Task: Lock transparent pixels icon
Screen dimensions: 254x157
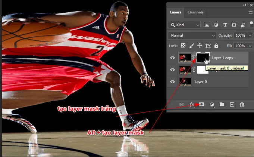Action: (x=183, y=46)
